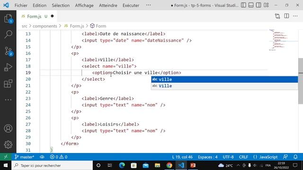The width and height of the screenshot is (303, 170).
Task: Click Form symbol in the breadcrumb
Action: click(x=101, y=26)
